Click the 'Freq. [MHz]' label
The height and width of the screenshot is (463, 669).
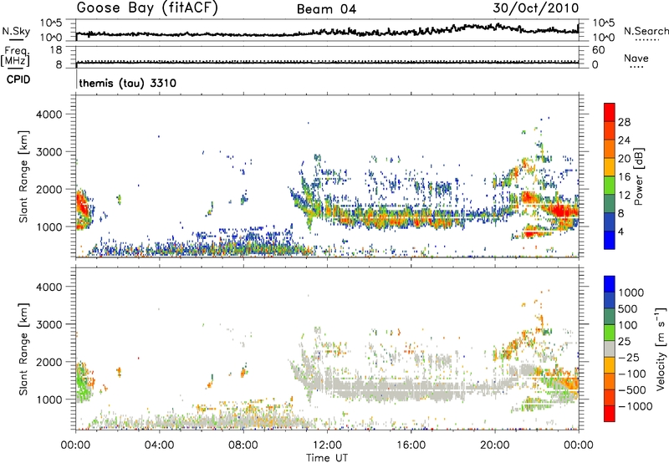[x=15, y=56]
